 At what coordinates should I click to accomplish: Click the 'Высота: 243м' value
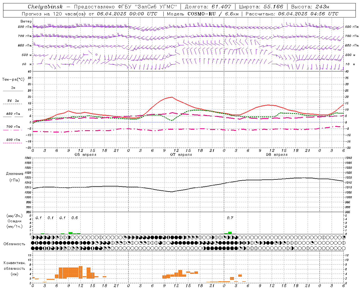tap(310, 7)
